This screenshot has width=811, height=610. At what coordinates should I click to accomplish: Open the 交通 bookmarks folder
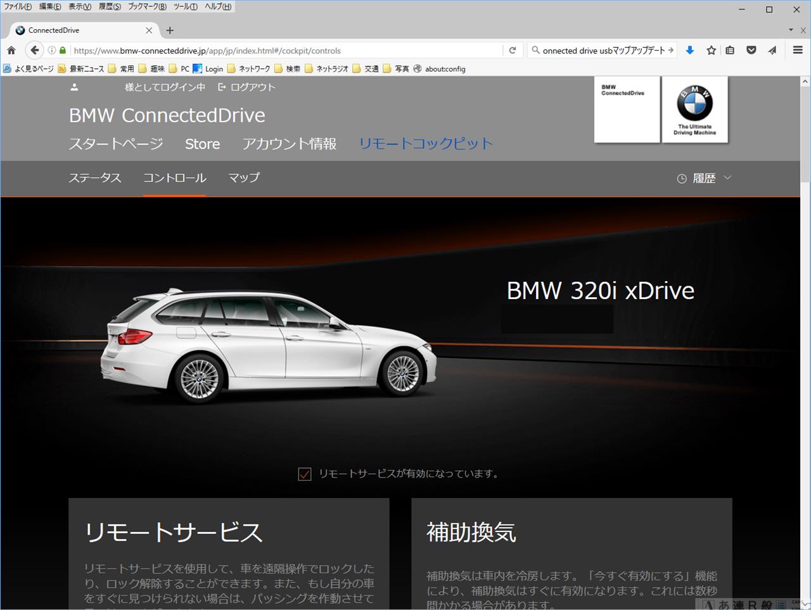(366, 68)
